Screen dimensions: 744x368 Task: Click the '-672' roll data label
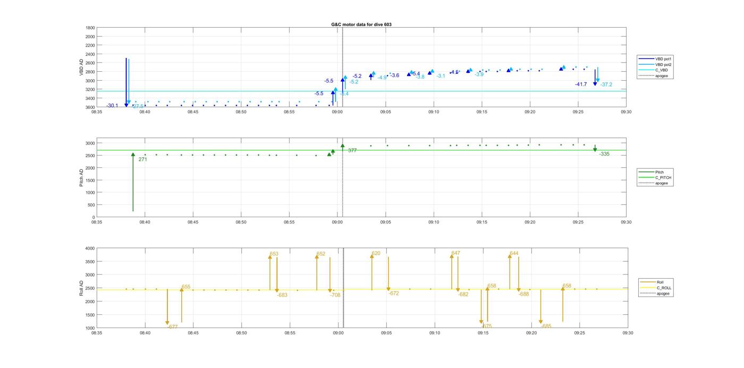[x=394, y=293]
